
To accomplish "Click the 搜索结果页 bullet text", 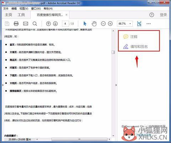I will [33, 91].
